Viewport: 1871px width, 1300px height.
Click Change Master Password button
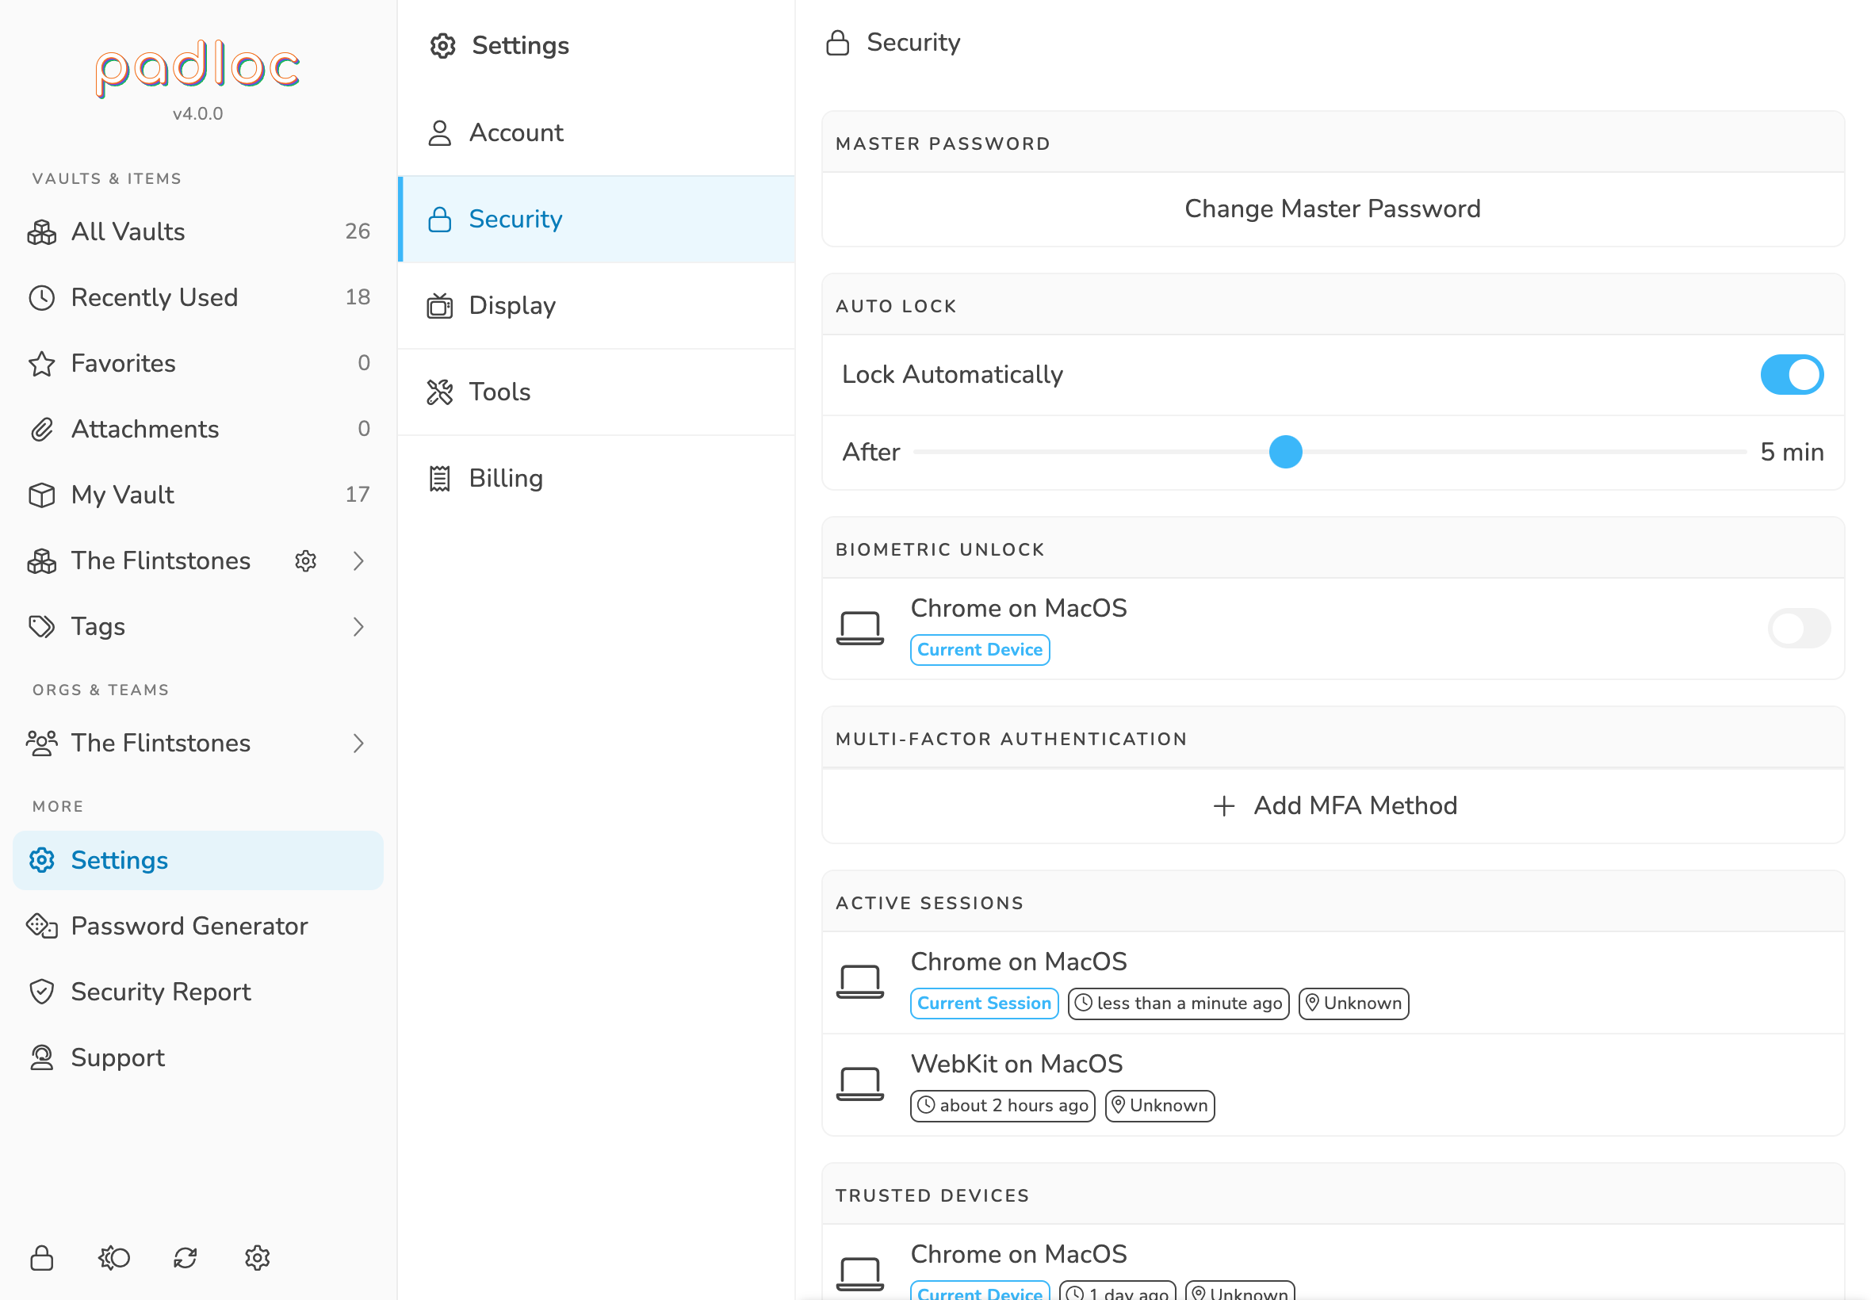[1333, 209]
